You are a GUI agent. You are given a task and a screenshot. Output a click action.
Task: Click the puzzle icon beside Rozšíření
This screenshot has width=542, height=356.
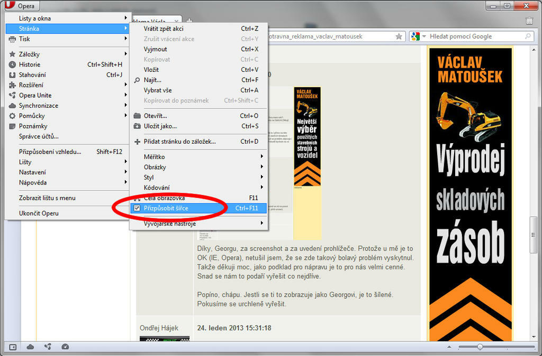pyautogui.click(x=13, y=85)
